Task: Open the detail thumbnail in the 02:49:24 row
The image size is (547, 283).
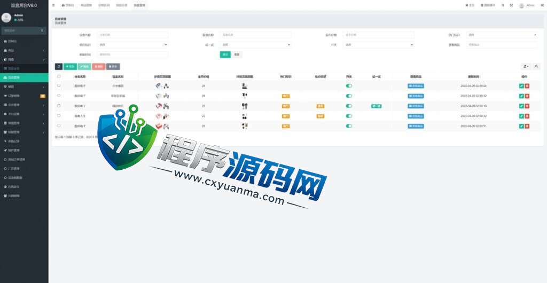Action: click(x=244, y=86)
